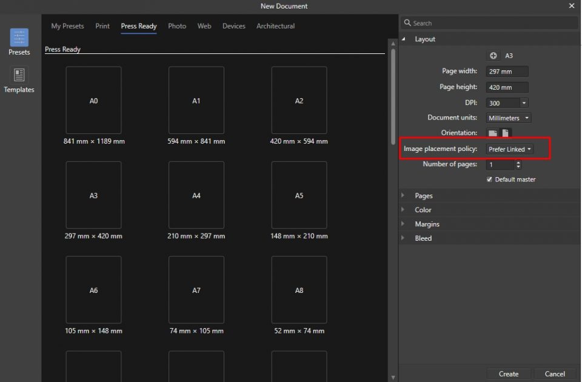Open the Image placement policy dropdown
The width and height of the screenshot is (582, 382).
pos(510,149)
